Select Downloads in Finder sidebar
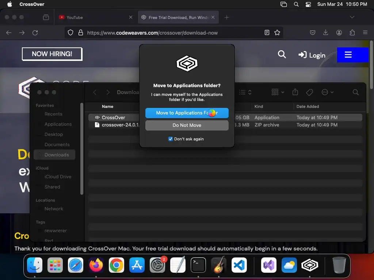The width and height of the screenshot is (374, 280). (55, 155)
